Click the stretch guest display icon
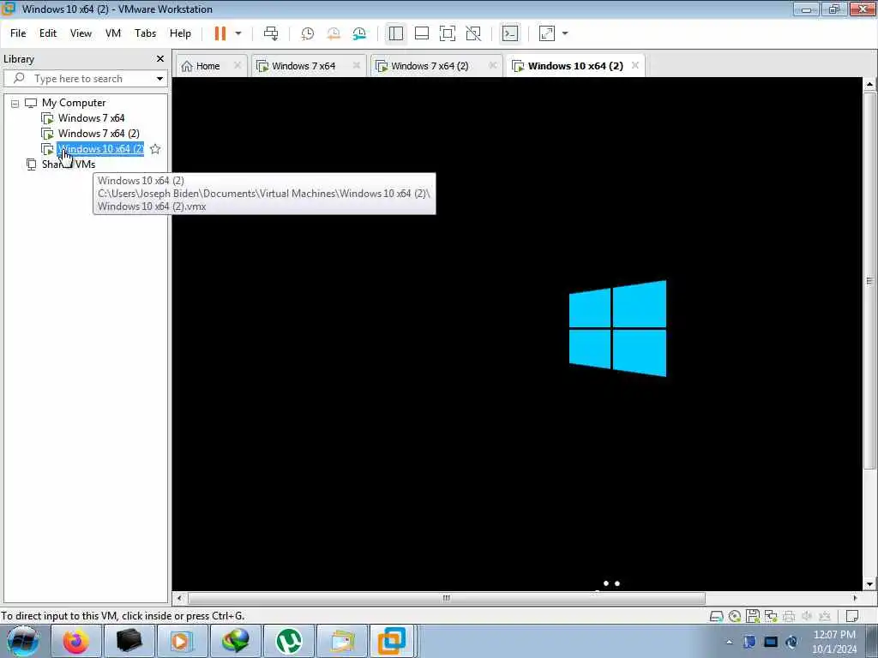The image size is (878, 658). [546, 33]
